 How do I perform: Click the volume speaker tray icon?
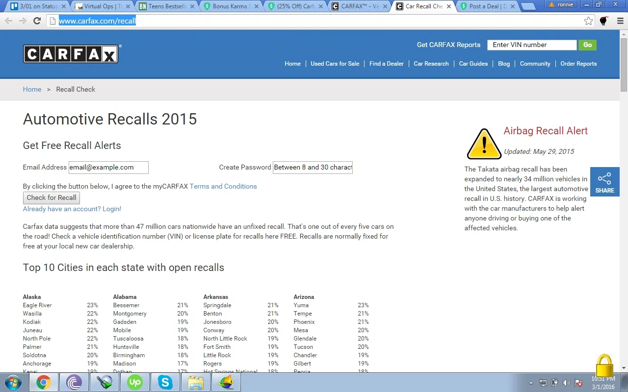point(567,383)
